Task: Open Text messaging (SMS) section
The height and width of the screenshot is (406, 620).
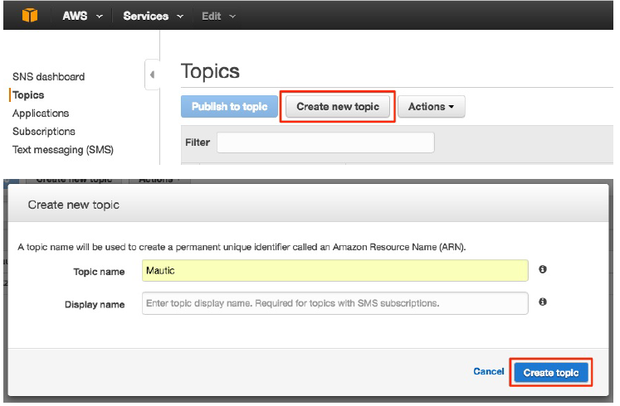Action: pos(62,149)
